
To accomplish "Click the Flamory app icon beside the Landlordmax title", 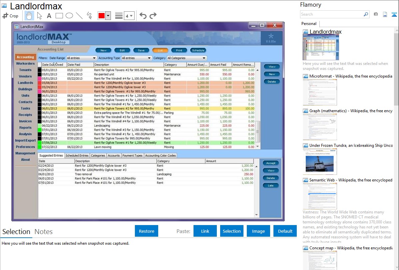I will click(x=4, y=6).
